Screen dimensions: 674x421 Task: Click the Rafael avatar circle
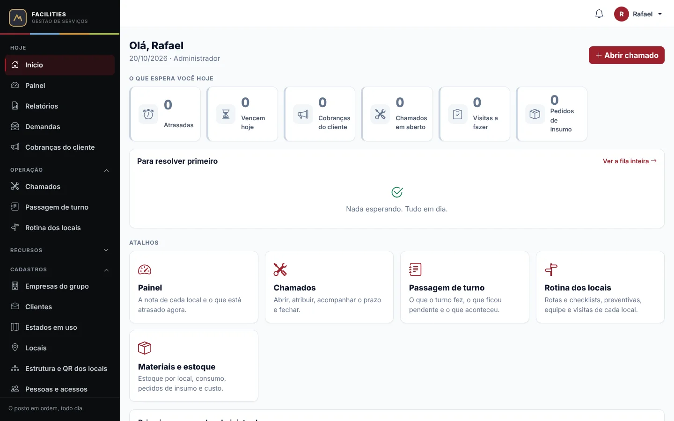[622, 14]
